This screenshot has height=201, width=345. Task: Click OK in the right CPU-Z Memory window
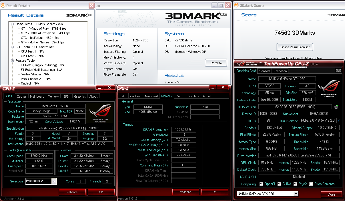pos(214,192)
